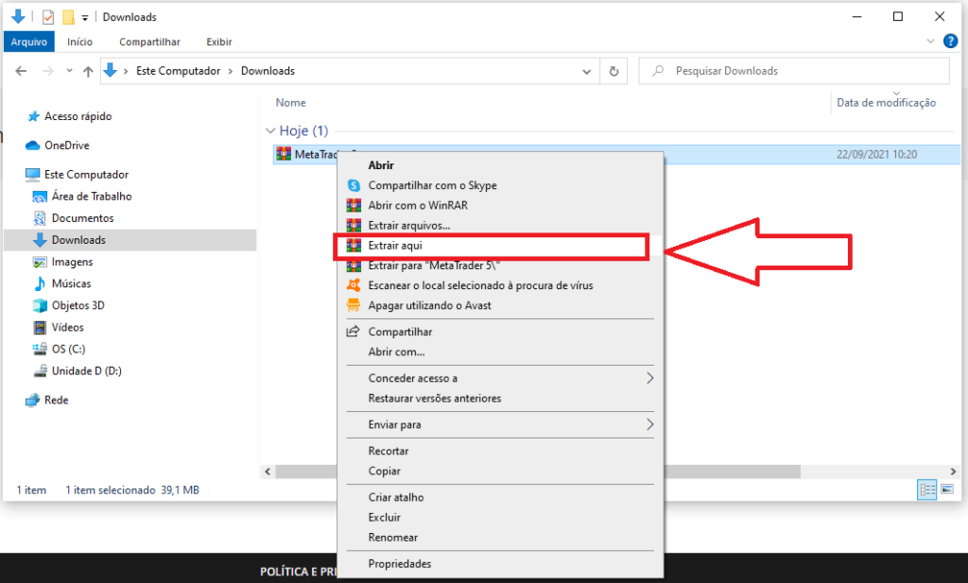Open Documentos in the navigation pane
Image resolution: width=968 pixels, height=583 pixels.
click(x=82, y=218)
